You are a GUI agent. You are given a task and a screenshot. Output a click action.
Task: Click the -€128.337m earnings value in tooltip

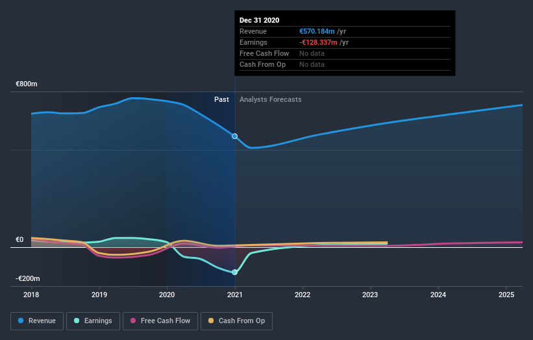(318, 42)
